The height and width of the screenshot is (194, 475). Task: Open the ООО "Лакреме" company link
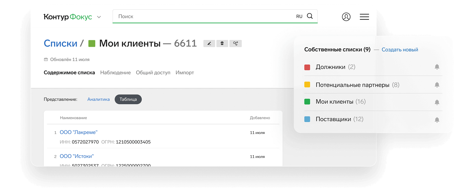pyautogui.click(x=79, y=132)
